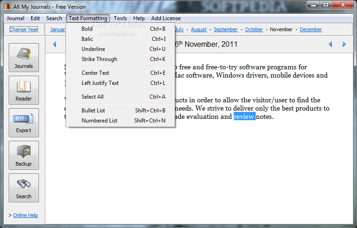Click the highlighted word "review"
The width and height of the screenshot is (357, 228).
click(x=244, y=117)
